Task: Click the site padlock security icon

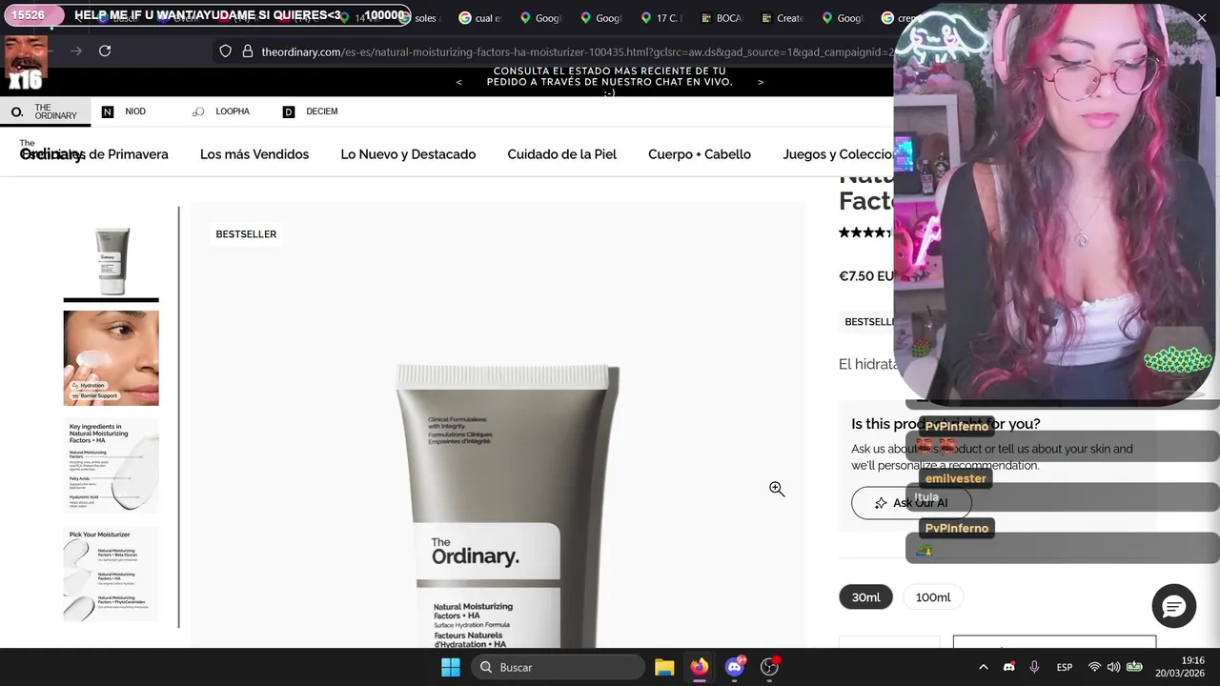Action: coord(247,51)
